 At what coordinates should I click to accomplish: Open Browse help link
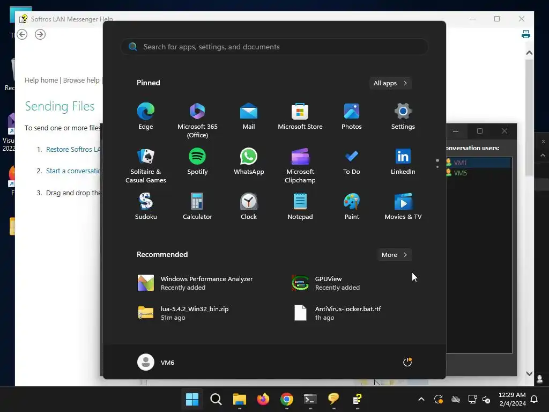[x=81, y=80]
